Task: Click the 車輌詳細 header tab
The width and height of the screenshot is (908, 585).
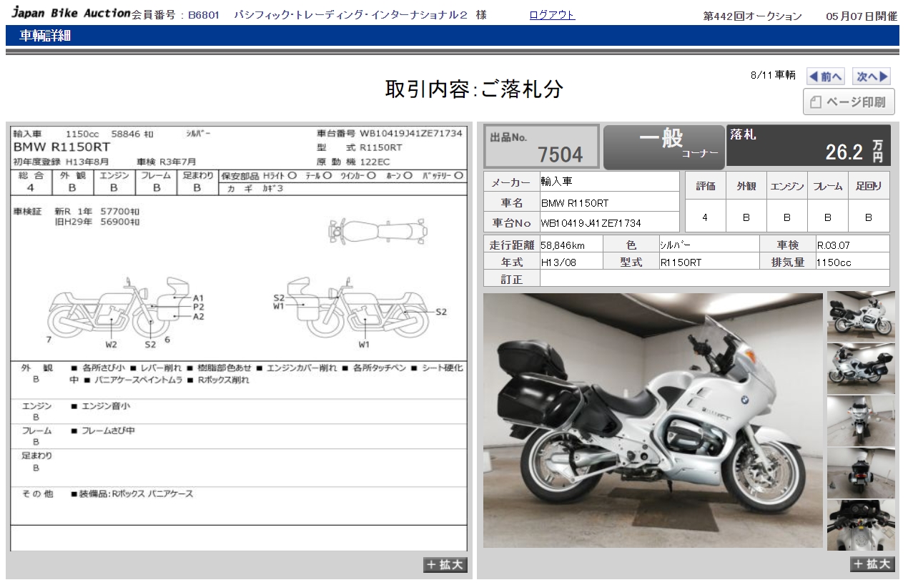Action: pos(45,36)
